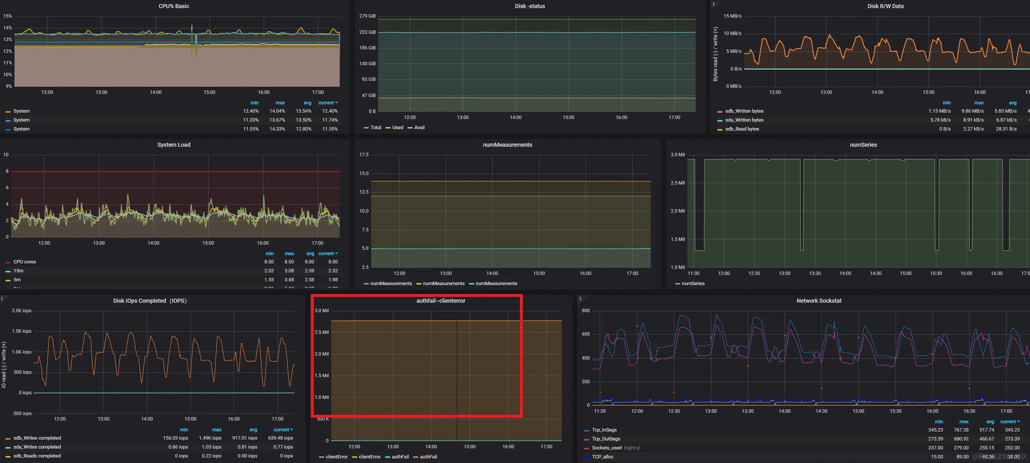The height and width of the screenshot is (463, 1030).
Task: Sort Disk IOps legend by avg column
Action: tap(253, 429)
